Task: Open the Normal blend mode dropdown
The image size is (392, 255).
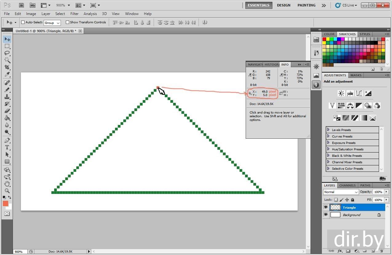Action: pos(341,192)
